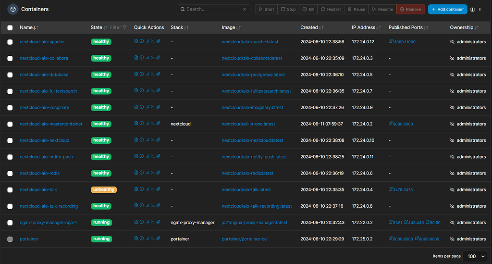The image size is (492, 264).
Task: Open logs for nextcloud-aio-apache container
Action: click(136, 42)
